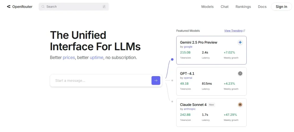Click the Google Gemini sparkle icon
Viewport: 294px width, 132px height.
[x=240, y=42]
